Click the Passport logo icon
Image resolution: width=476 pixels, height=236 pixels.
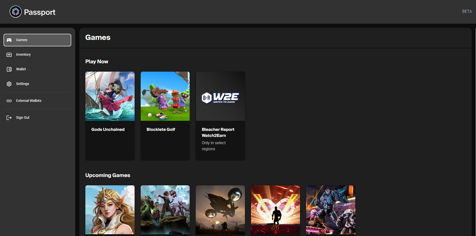pos(15,12)
